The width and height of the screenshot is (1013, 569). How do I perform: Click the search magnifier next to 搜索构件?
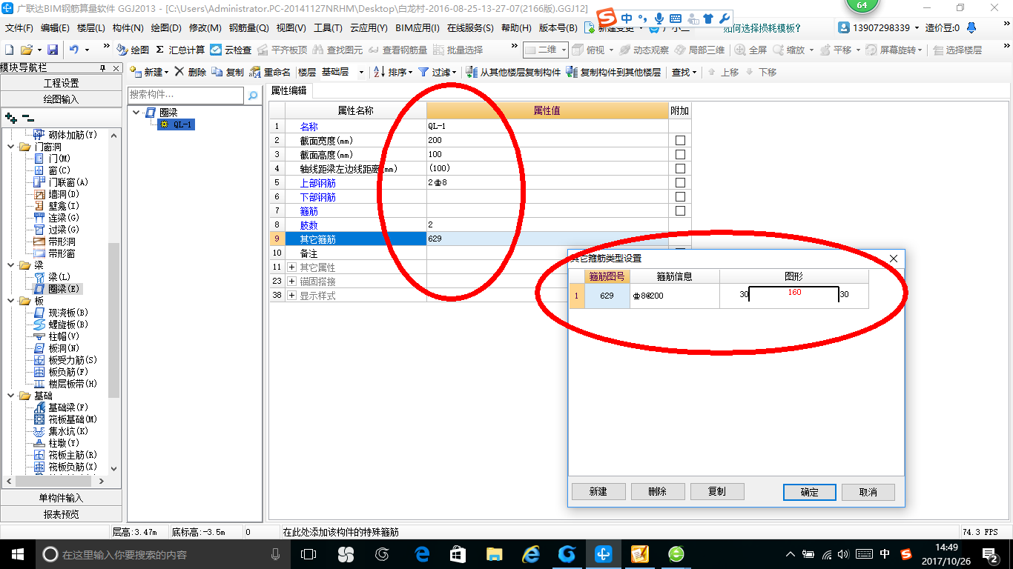253,96
